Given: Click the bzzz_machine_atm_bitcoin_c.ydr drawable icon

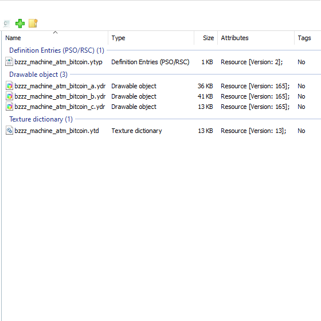Looking at the screenshot, I should 9,107.
